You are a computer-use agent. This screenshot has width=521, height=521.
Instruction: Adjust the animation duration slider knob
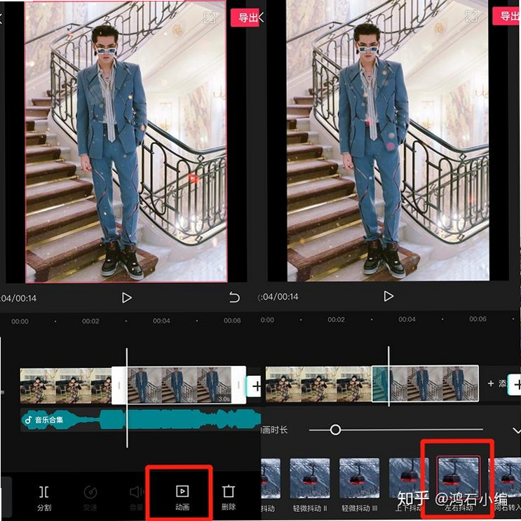335,430
